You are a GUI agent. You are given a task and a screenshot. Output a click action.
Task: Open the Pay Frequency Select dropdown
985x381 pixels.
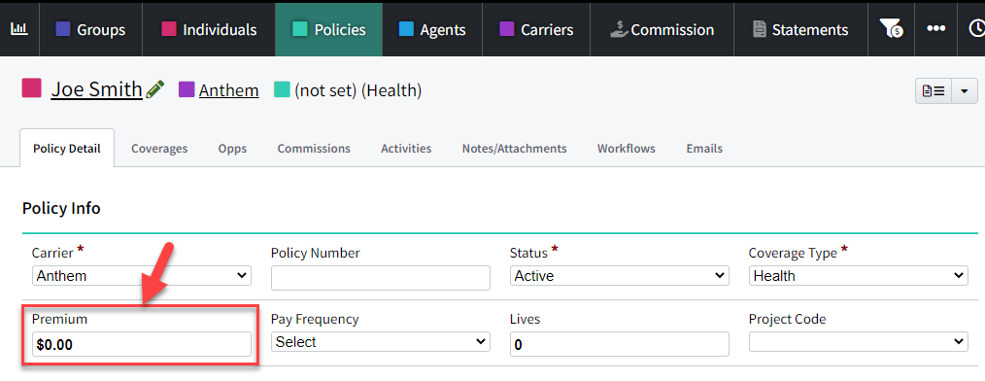381,342
